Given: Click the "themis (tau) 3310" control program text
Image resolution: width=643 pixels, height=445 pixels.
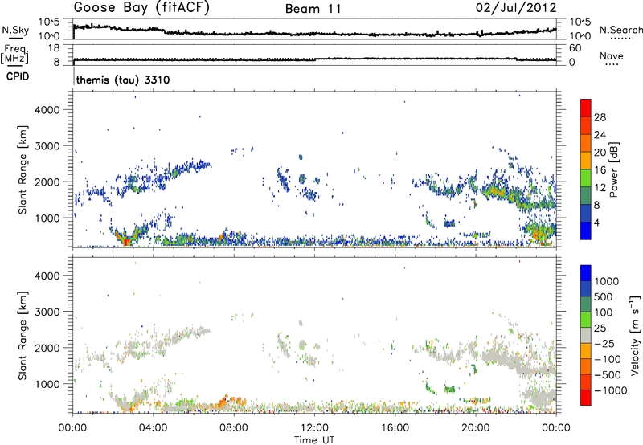Looking at the screenshot, I should pos(123,80).
